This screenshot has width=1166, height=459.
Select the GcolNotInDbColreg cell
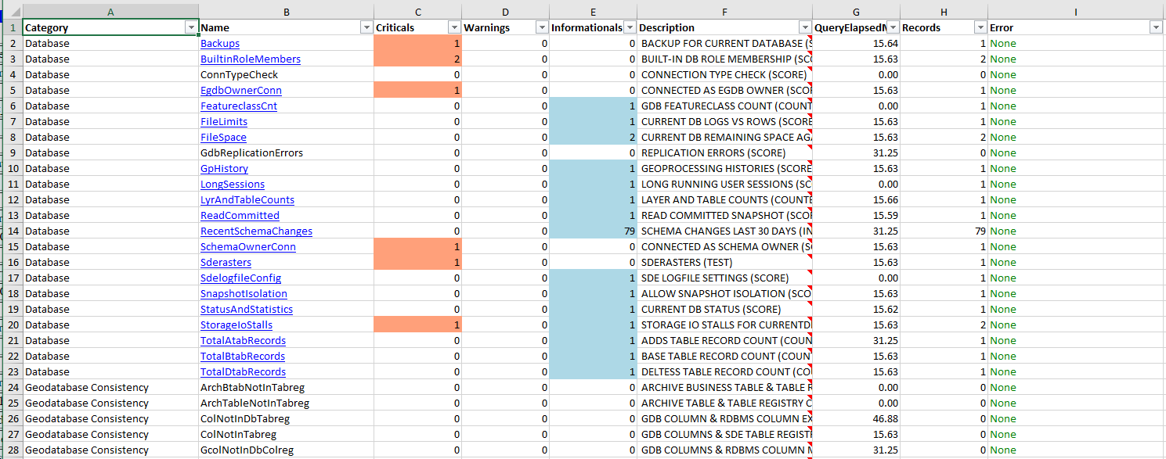286,450
